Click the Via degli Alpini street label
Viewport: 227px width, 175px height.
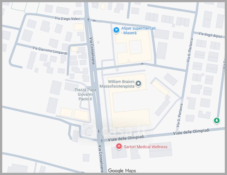(210, 35)
